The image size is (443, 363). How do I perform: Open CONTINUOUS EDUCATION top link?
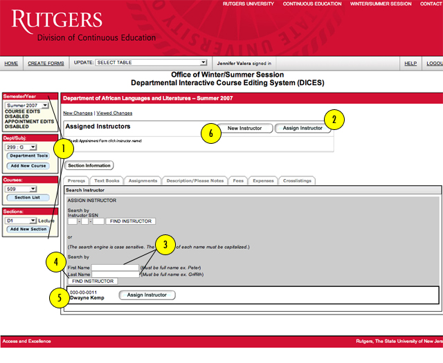(x=312, y=3)
